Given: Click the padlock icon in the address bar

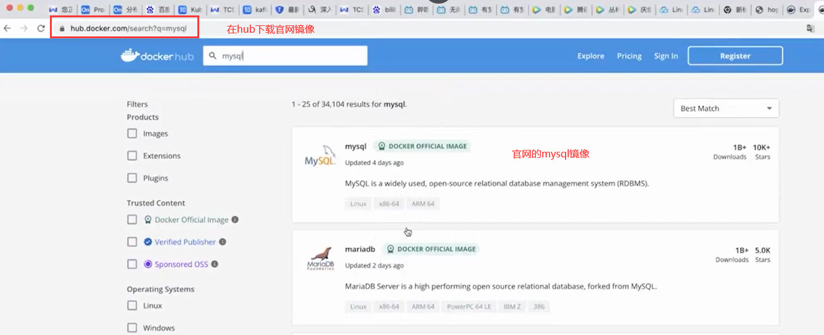Looking at the screenshot, I should 62,28.
